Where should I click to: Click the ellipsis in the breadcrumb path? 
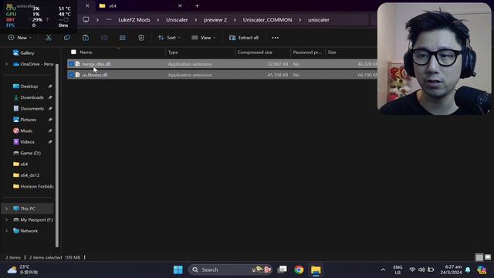click(109, 19)
